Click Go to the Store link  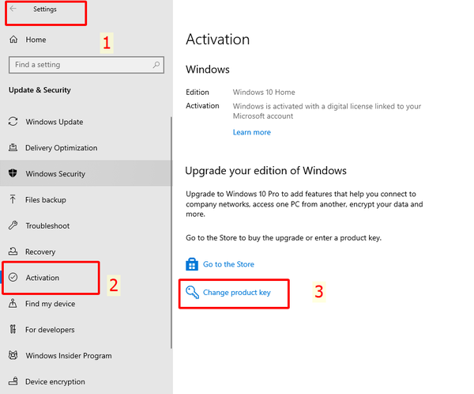[x=228, y=264]
